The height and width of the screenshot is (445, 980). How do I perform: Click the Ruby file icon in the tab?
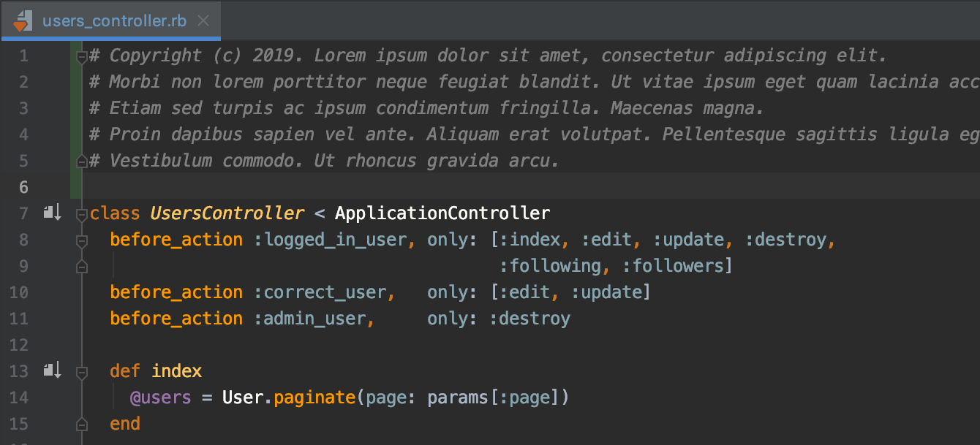[22, 20]
